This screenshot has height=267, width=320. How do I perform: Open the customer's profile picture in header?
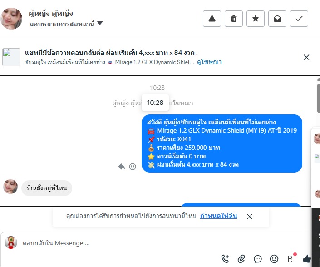click(11, 19)
